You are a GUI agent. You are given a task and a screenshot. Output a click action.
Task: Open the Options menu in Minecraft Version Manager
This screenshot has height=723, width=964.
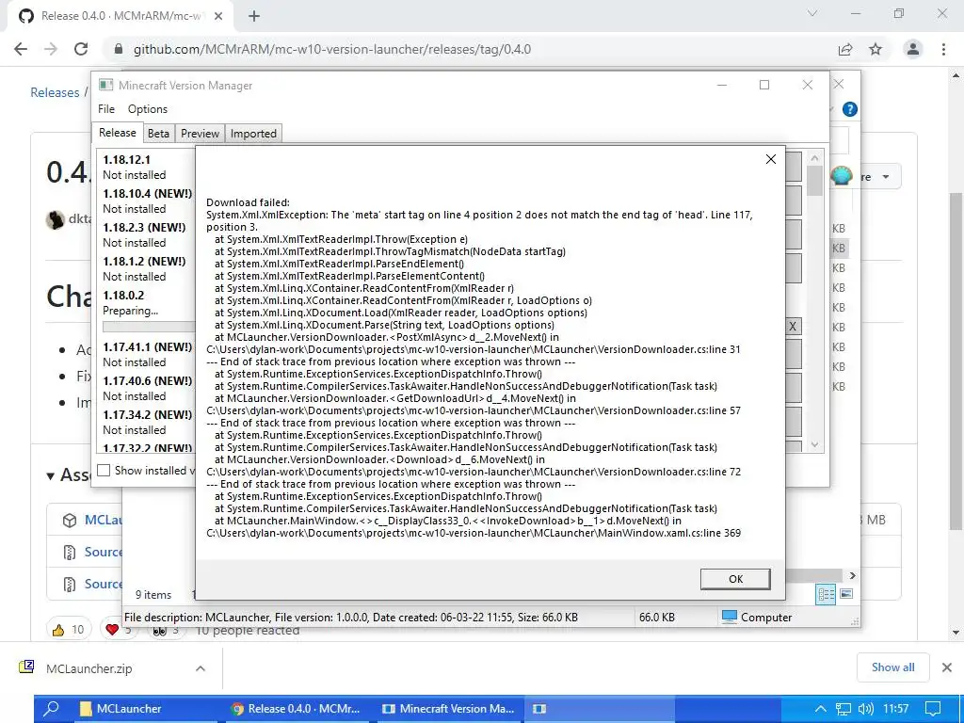[x=148, y=109]
